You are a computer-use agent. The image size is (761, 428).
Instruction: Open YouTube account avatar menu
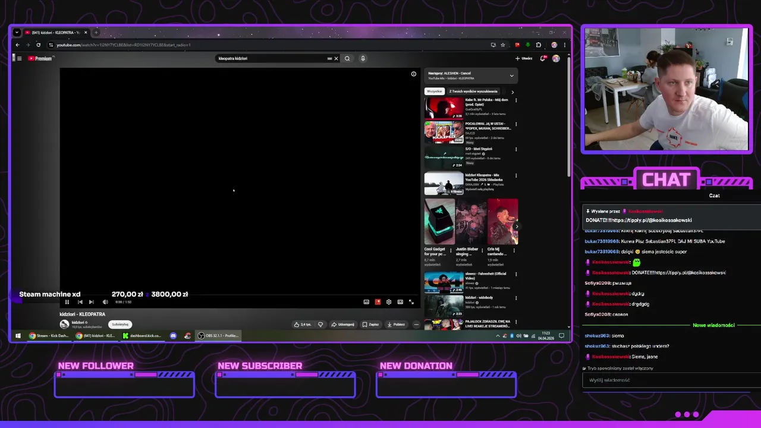point(556,58)
